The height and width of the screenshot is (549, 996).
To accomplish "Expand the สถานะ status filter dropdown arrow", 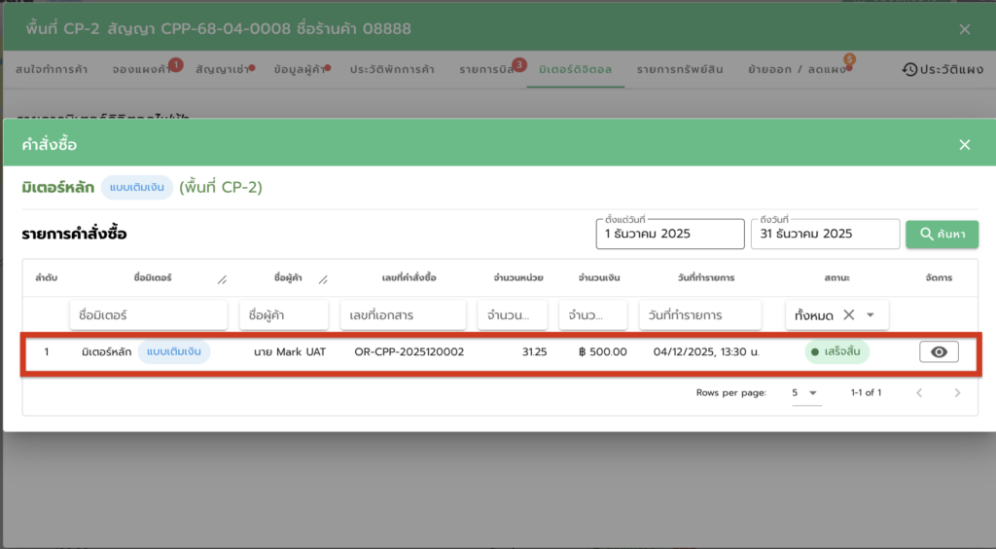I will [871, 315].
